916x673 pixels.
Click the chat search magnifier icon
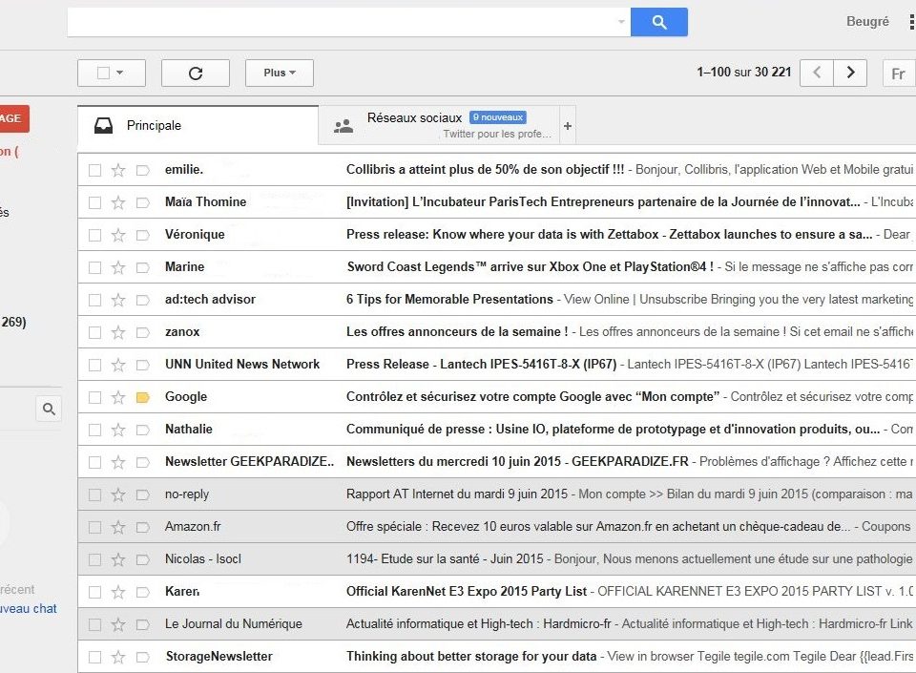click(x=49, y=409)
